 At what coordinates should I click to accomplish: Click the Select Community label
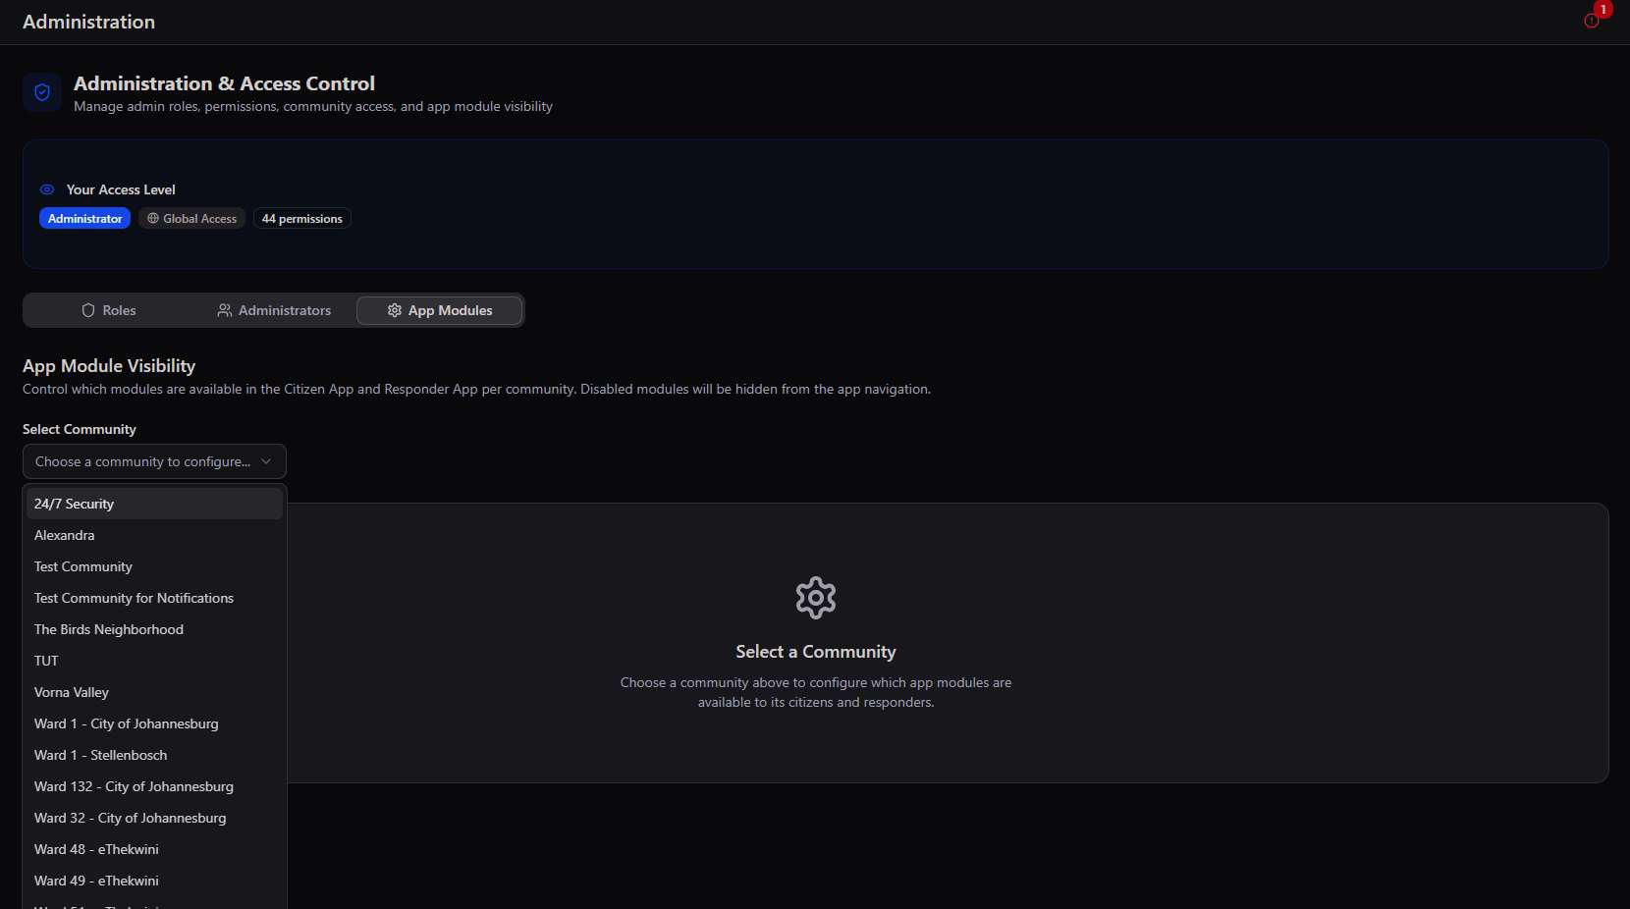[80, 429]
